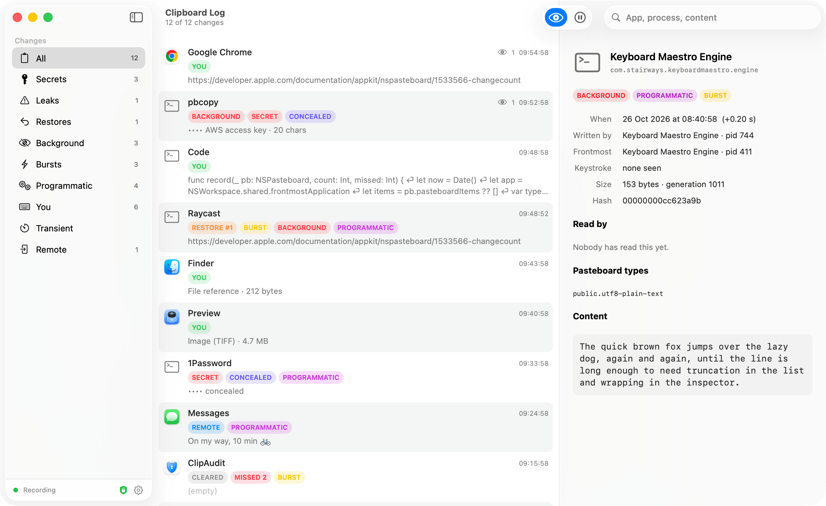The image size is (826, 506).
Task: Click the RESTORE #1 tag on Raycast
Action: (212, 228)
